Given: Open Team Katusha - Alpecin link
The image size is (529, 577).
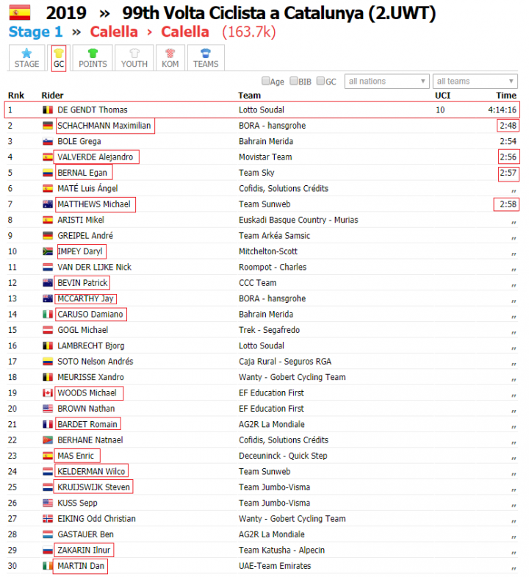Looking at the screenshot, I should pyautogui.click(x=282, y=551).
